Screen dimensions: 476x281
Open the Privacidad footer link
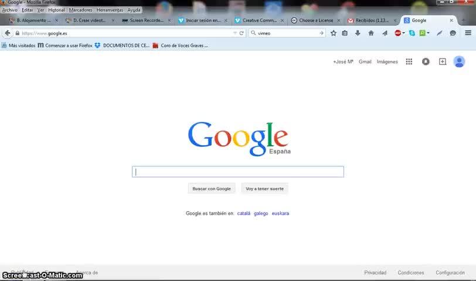pyautogui.click(x=375, y=273)
